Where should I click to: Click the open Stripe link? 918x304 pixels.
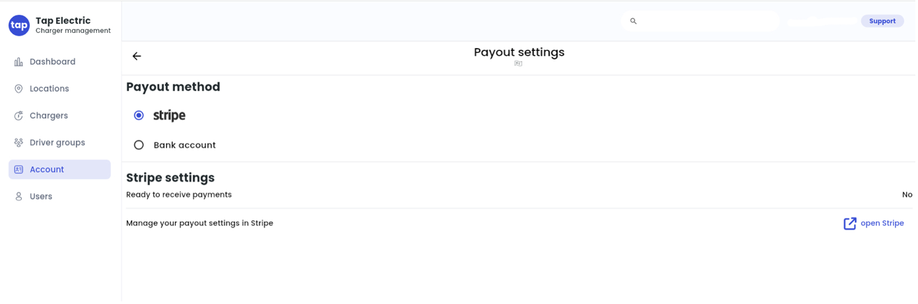pyautogui.click(x=882, y=224)
